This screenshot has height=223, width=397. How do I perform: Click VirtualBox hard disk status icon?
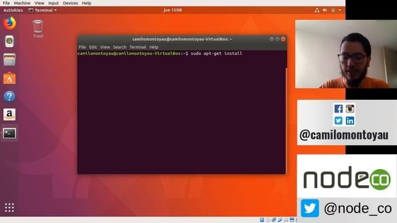pyautogui.click(x=262, y=220)
